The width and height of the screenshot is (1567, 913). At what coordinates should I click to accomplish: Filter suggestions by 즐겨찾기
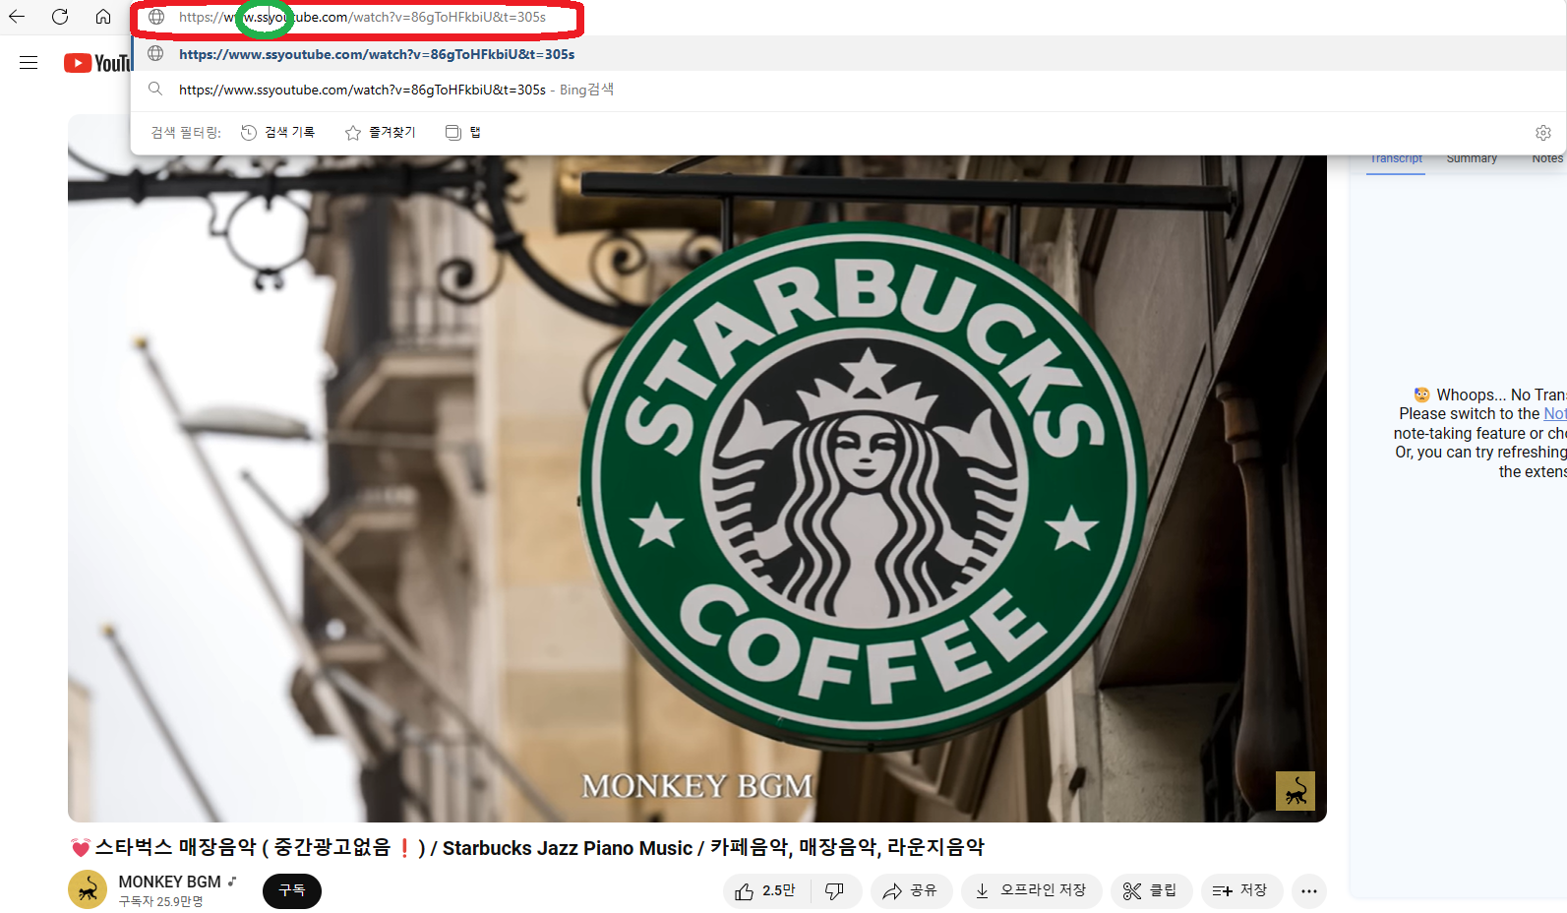tap(381, 132)
